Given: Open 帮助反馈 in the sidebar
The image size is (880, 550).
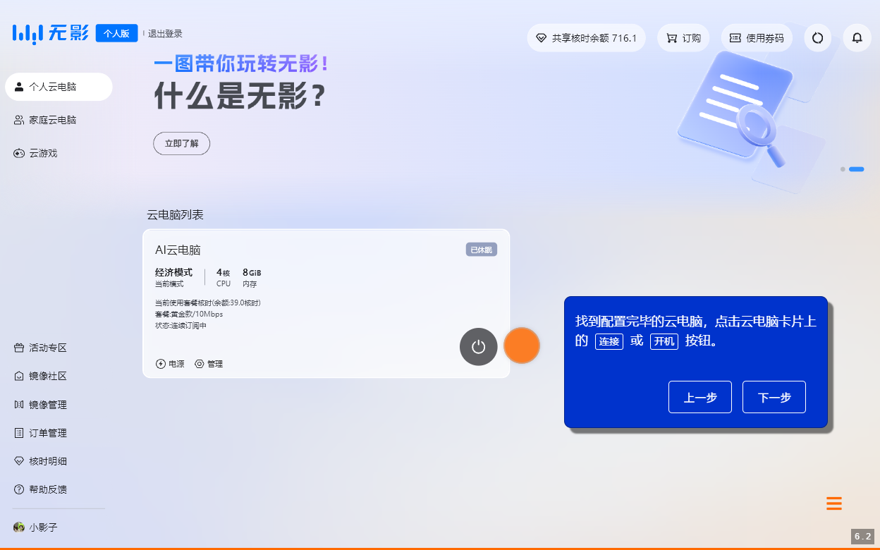Looking at the screenshot, I should pos(42,489).
